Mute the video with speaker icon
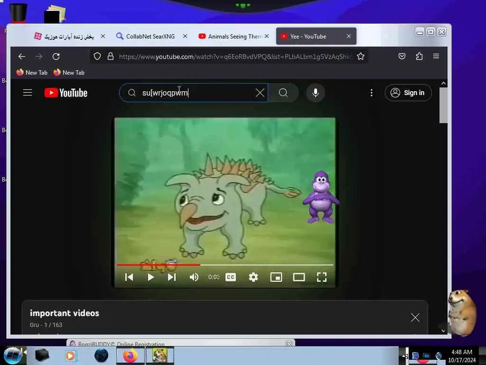The image size is (486, 365). (x=194, y=277)
